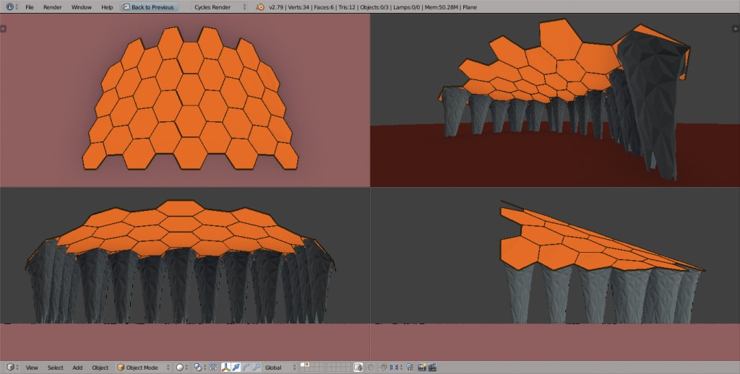Screen dimensions: 740x374
Task: Click the Plane active object name
Action: click(x=470, y=7)
